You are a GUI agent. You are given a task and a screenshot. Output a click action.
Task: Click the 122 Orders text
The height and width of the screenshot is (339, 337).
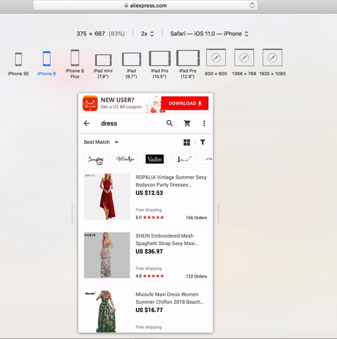pyautogui.click(x=197, y=276)
